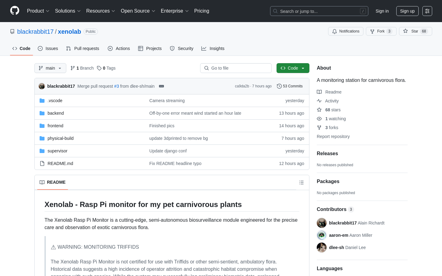Open 'Fix README headline typo' commit message
Screen dimensions: 442x276
(x=175, y=163)
